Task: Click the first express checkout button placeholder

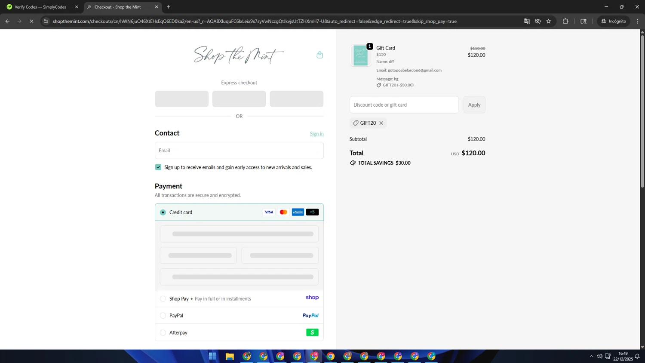Action: (181, 98)
